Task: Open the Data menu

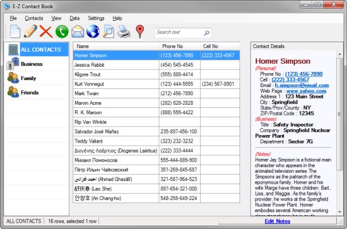Action: tap(74, 18)
